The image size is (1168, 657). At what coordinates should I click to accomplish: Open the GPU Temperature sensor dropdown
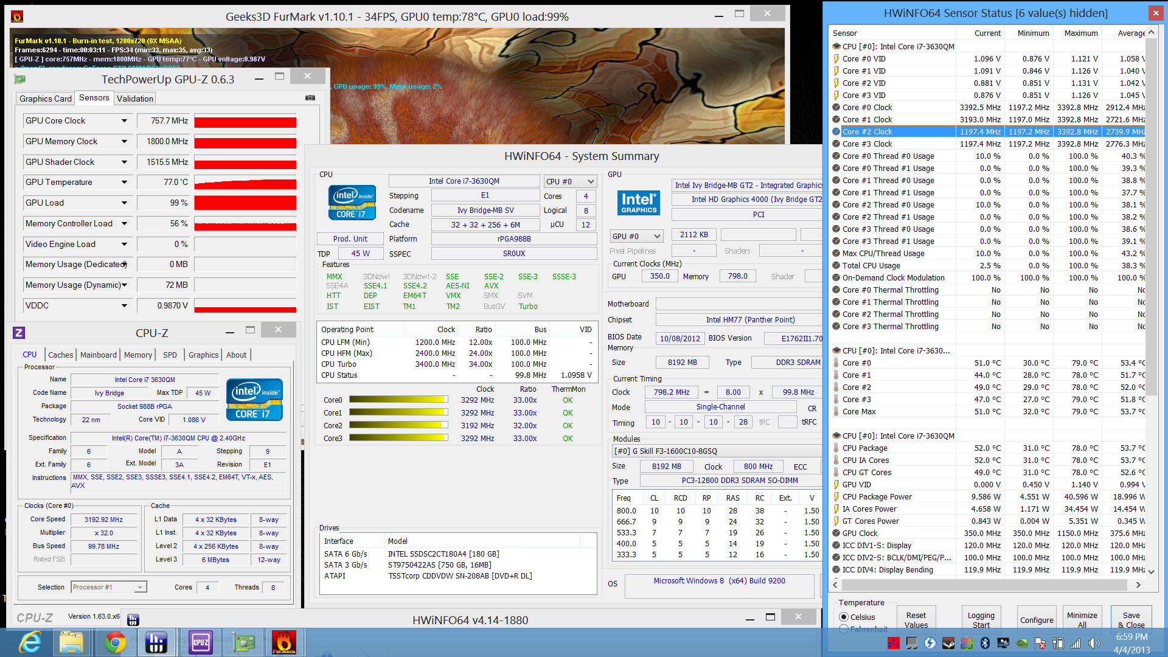coord(124,182)
